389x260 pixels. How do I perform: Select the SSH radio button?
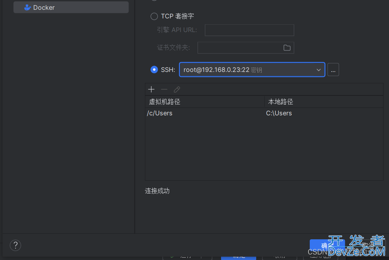(154, 70)
